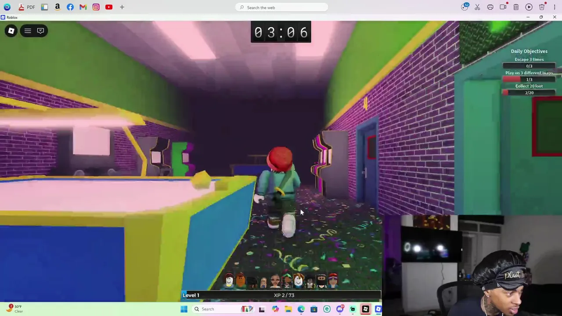Click the 0/3 escape progress bar
Screen dimensions: 562x316
point(529,66)
